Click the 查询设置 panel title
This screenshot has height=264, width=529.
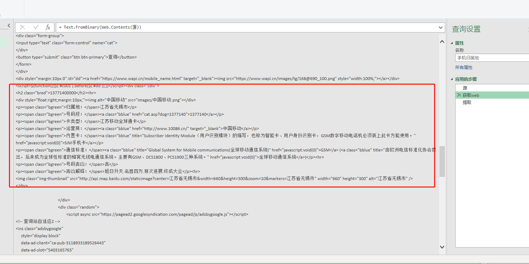tap(466, 29)
